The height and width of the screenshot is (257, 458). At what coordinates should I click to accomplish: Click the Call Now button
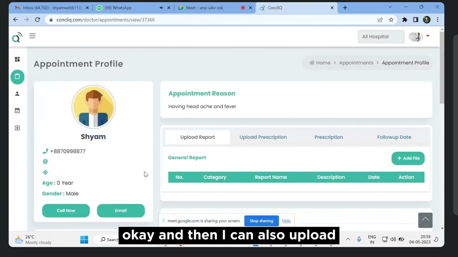(x=66, y=211)
